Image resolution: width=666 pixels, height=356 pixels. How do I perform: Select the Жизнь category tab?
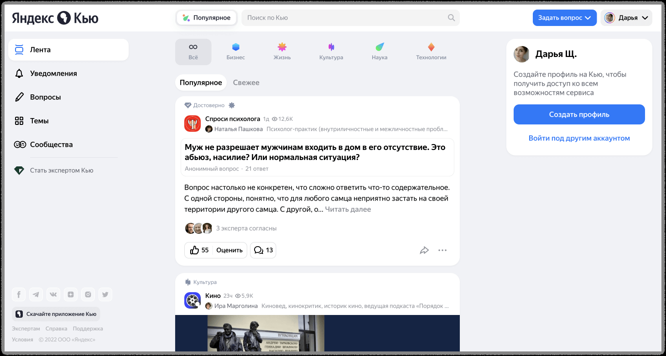tap(282, 52)
